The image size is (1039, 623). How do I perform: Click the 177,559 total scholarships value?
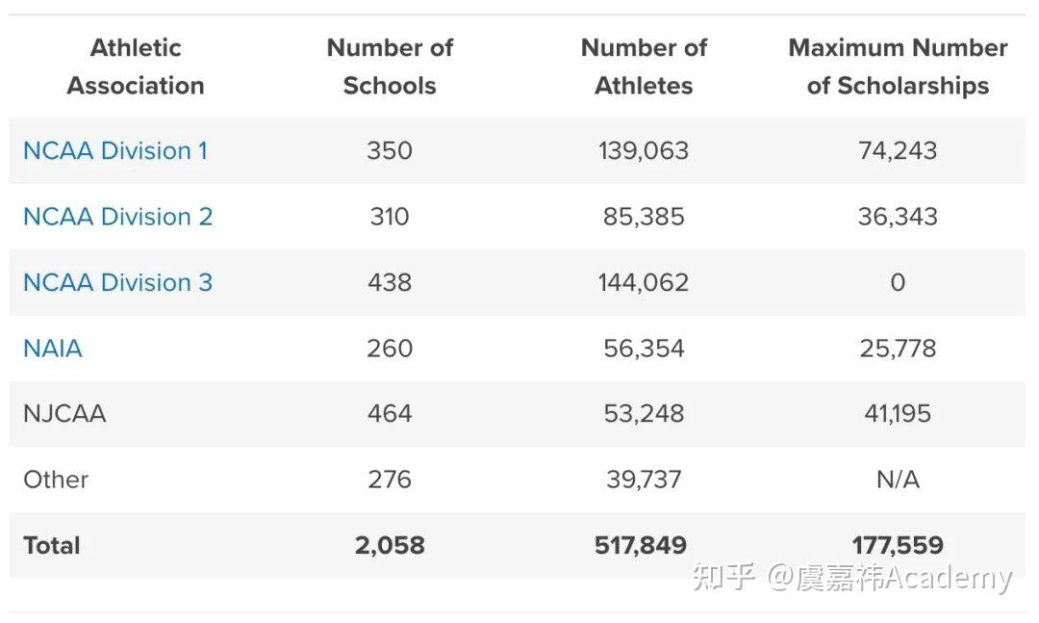[x=898, y=545]
